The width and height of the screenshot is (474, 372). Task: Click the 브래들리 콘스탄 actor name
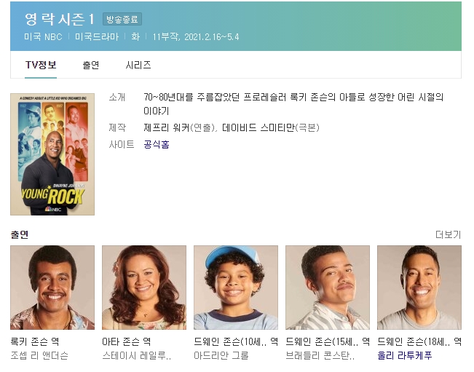320,355
